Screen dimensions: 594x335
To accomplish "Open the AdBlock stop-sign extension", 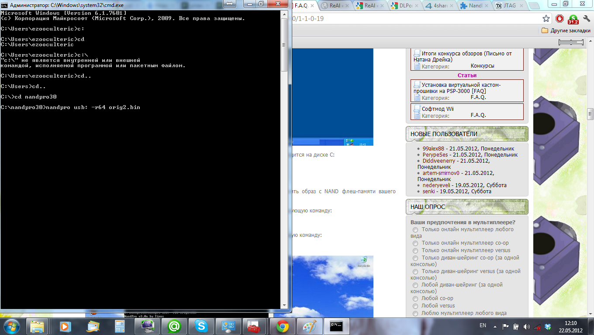I will [559, 19].
